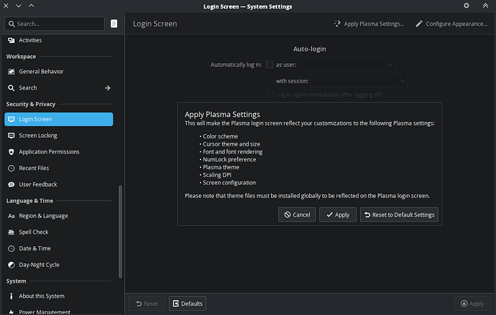Image resolution: width=496 pixels, height=315 pixels.
Task: Open Region & Language settings
Action: [x=43, y=216]
